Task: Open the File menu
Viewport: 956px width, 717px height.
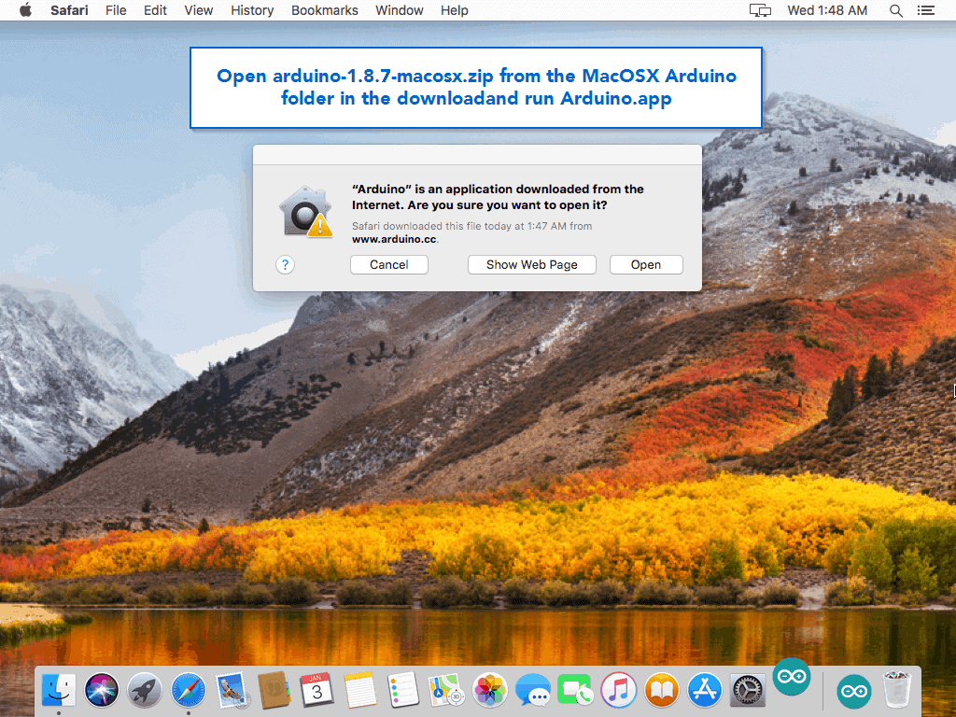Action: [116, 10]
